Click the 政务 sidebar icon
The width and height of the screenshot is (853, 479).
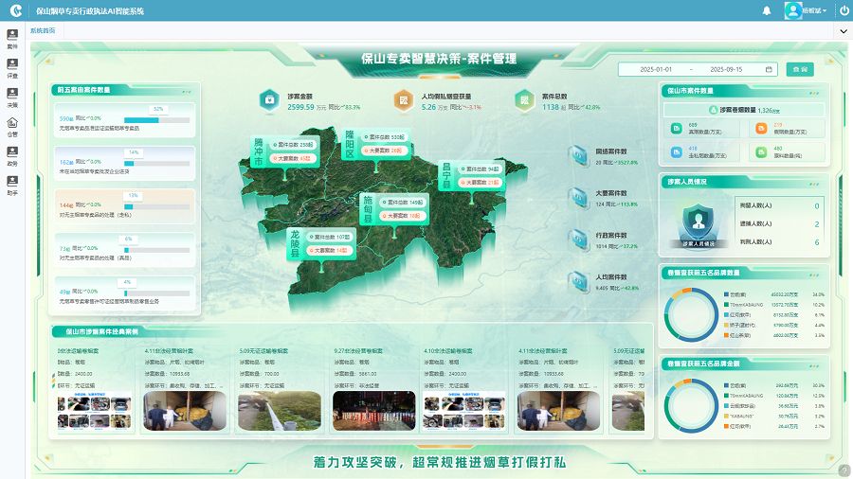pos(12,155)
